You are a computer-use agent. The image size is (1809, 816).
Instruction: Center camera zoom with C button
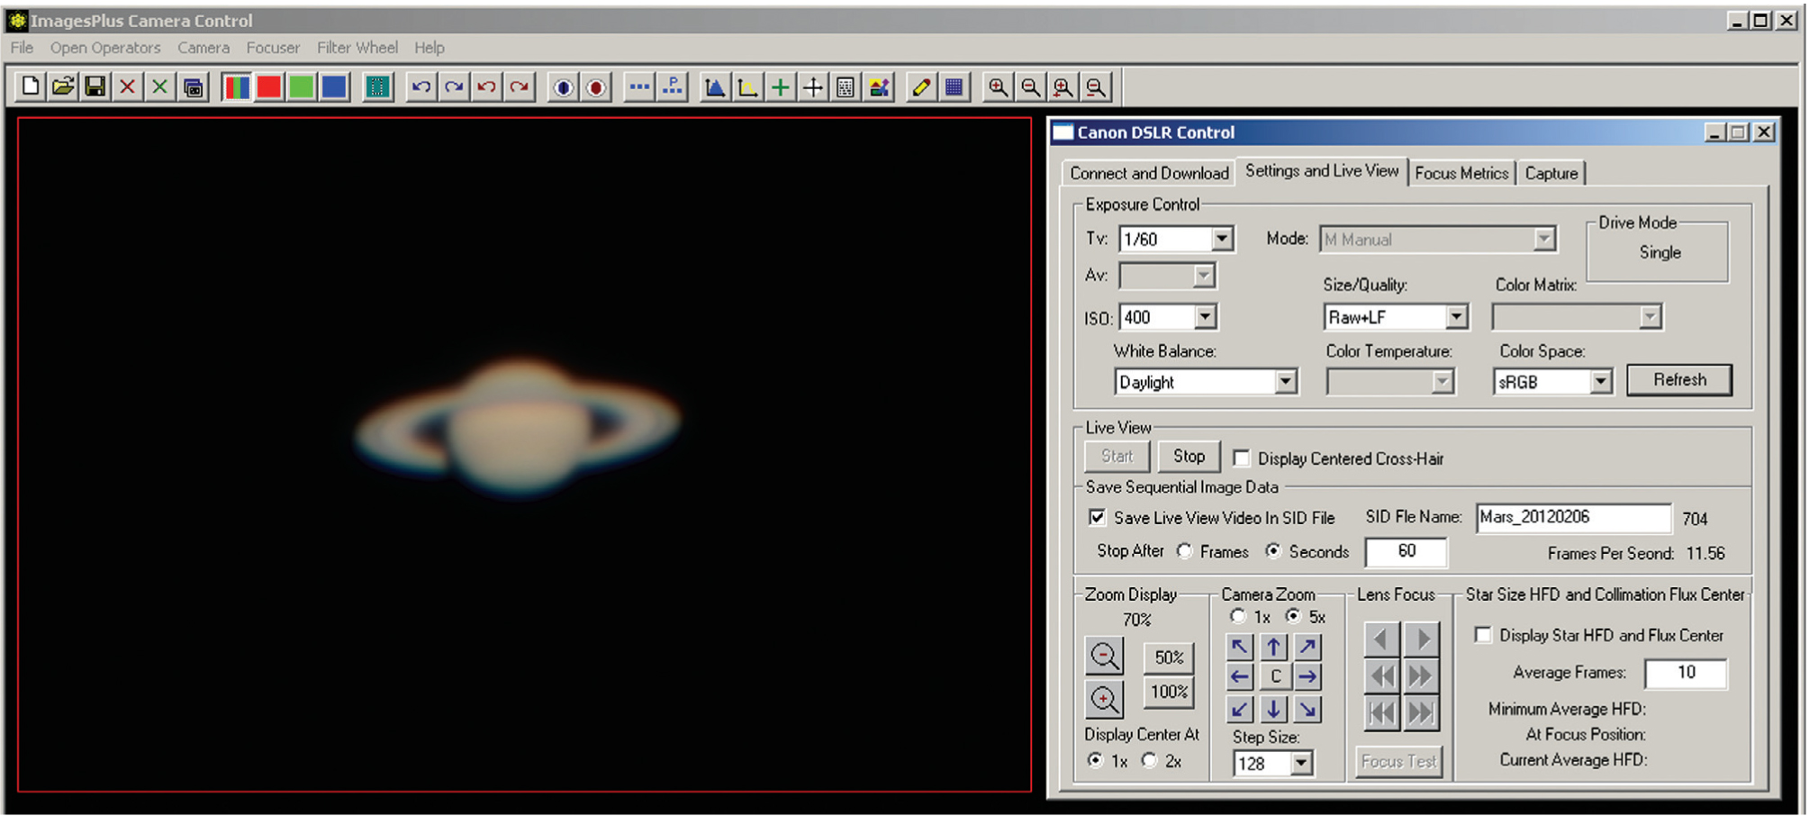[1273, 677]
